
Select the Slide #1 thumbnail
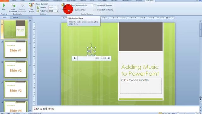pos(16,49)
